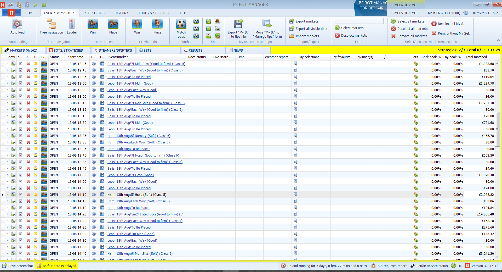Click magnifier icon on Ham 5f Nursery row

[295, 136]
